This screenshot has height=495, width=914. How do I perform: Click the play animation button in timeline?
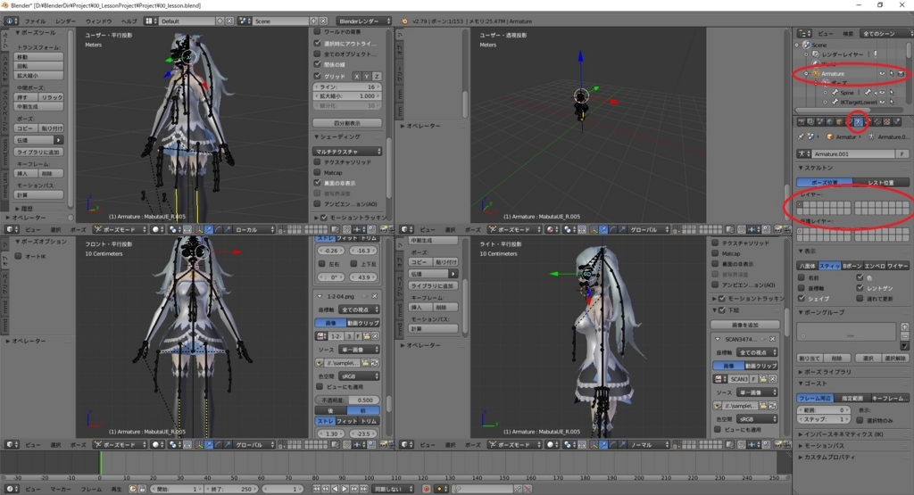pos(345,489)
